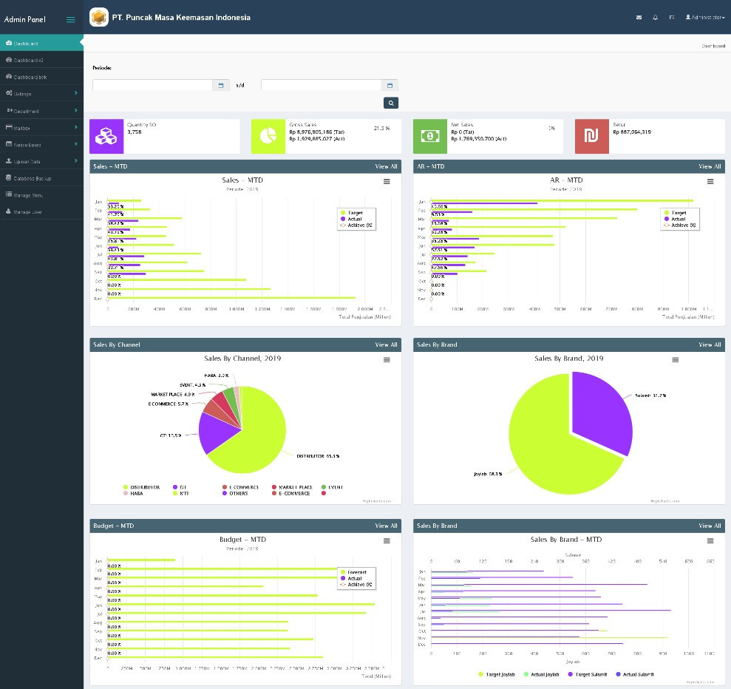Click the purple Quantity SO boxes icon
Viewport: 731px width, 689px height.
[106, 136]
